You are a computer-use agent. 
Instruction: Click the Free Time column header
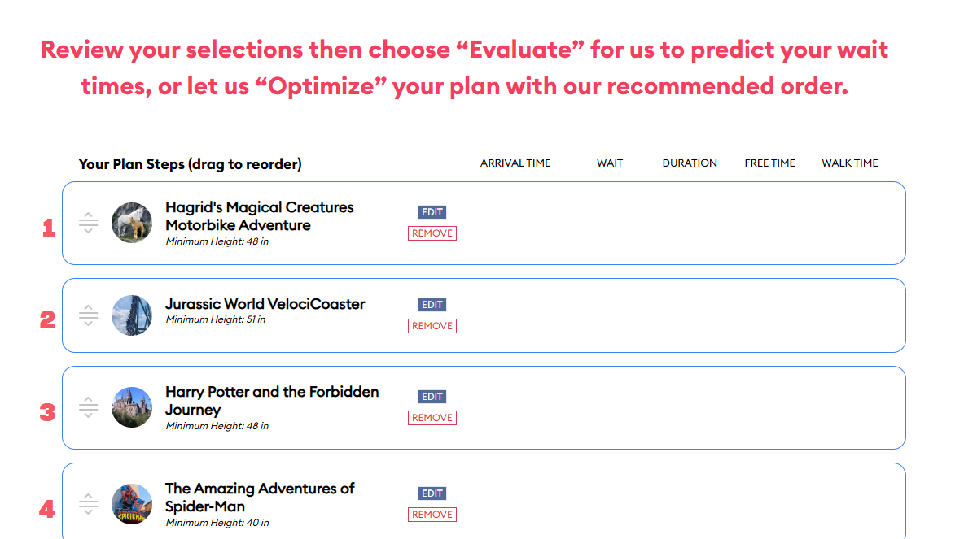[x=769, y=163]
